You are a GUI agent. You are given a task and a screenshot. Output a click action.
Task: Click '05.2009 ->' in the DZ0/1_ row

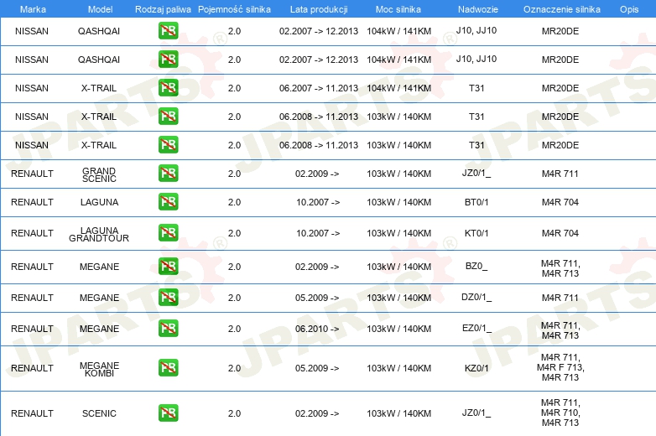click(x=317, y=298)
